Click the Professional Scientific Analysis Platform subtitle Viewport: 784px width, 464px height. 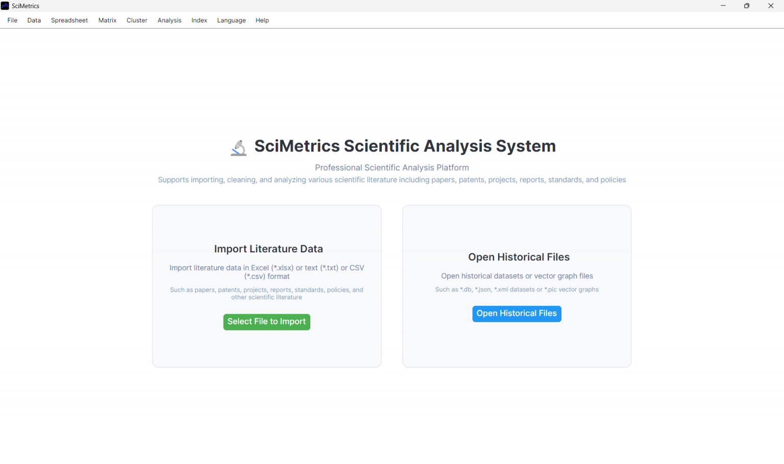391,167
